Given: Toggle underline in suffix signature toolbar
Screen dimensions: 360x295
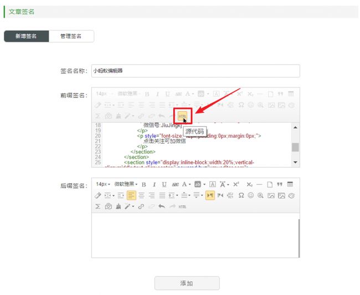Looking at the screenshot, I should [164, 184].
